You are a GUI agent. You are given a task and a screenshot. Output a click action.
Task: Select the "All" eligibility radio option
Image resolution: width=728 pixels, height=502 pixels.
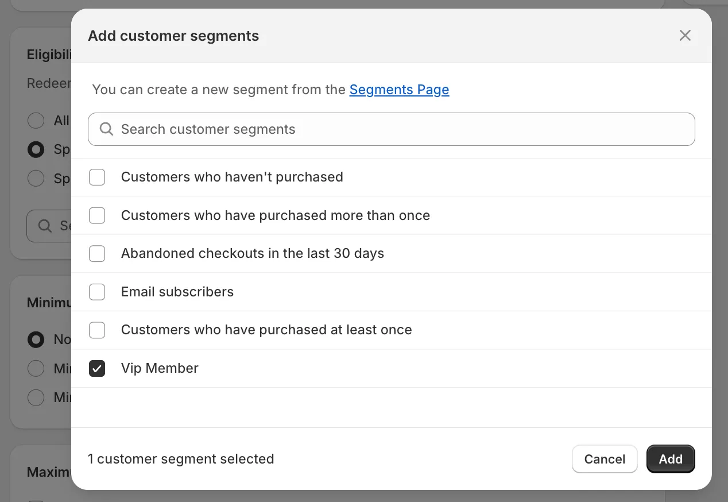tap(36, 121)
